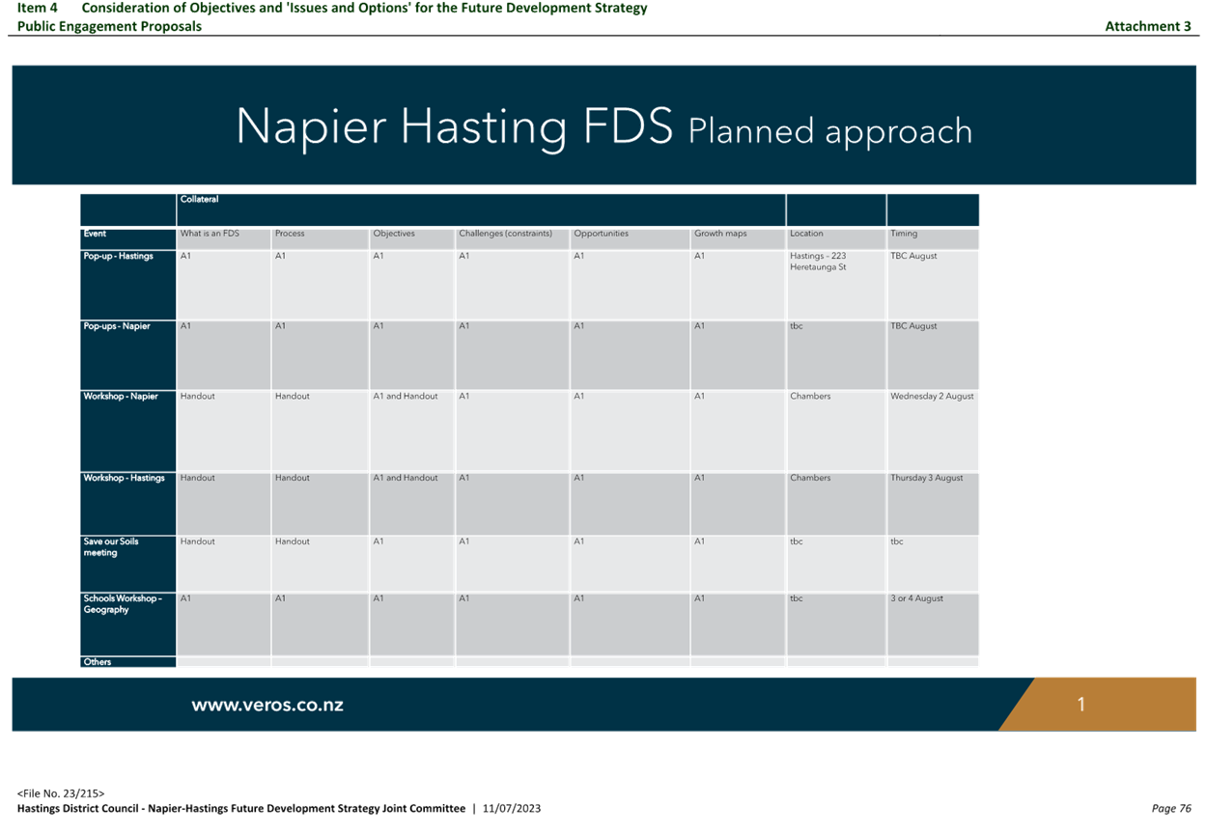Click the 'Hastings District Council' committee footer text
1207x833 pixels.
241,809
